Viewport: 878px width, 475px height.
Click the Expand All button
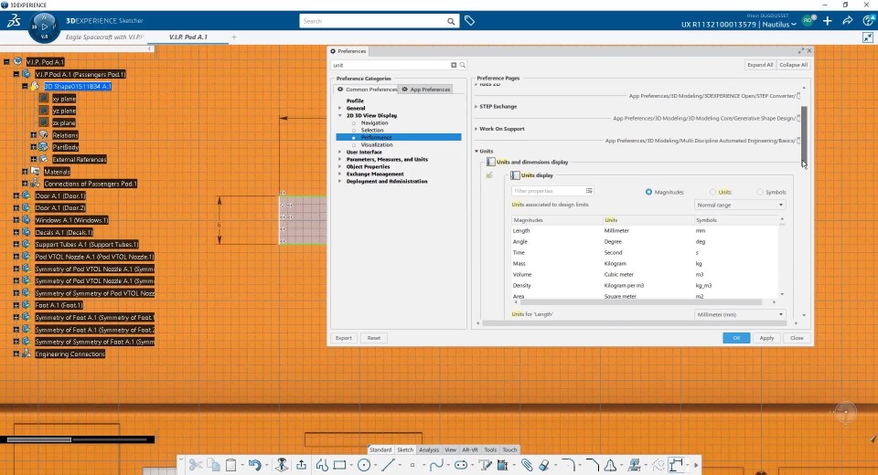(759, 65)
